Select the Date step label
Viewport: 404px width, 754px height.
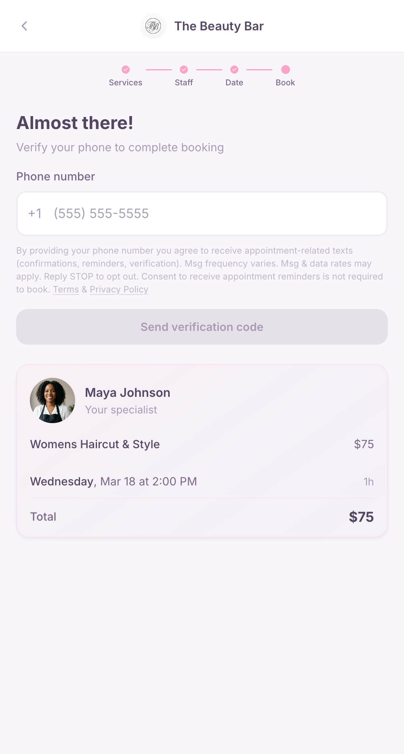[234, 83]
